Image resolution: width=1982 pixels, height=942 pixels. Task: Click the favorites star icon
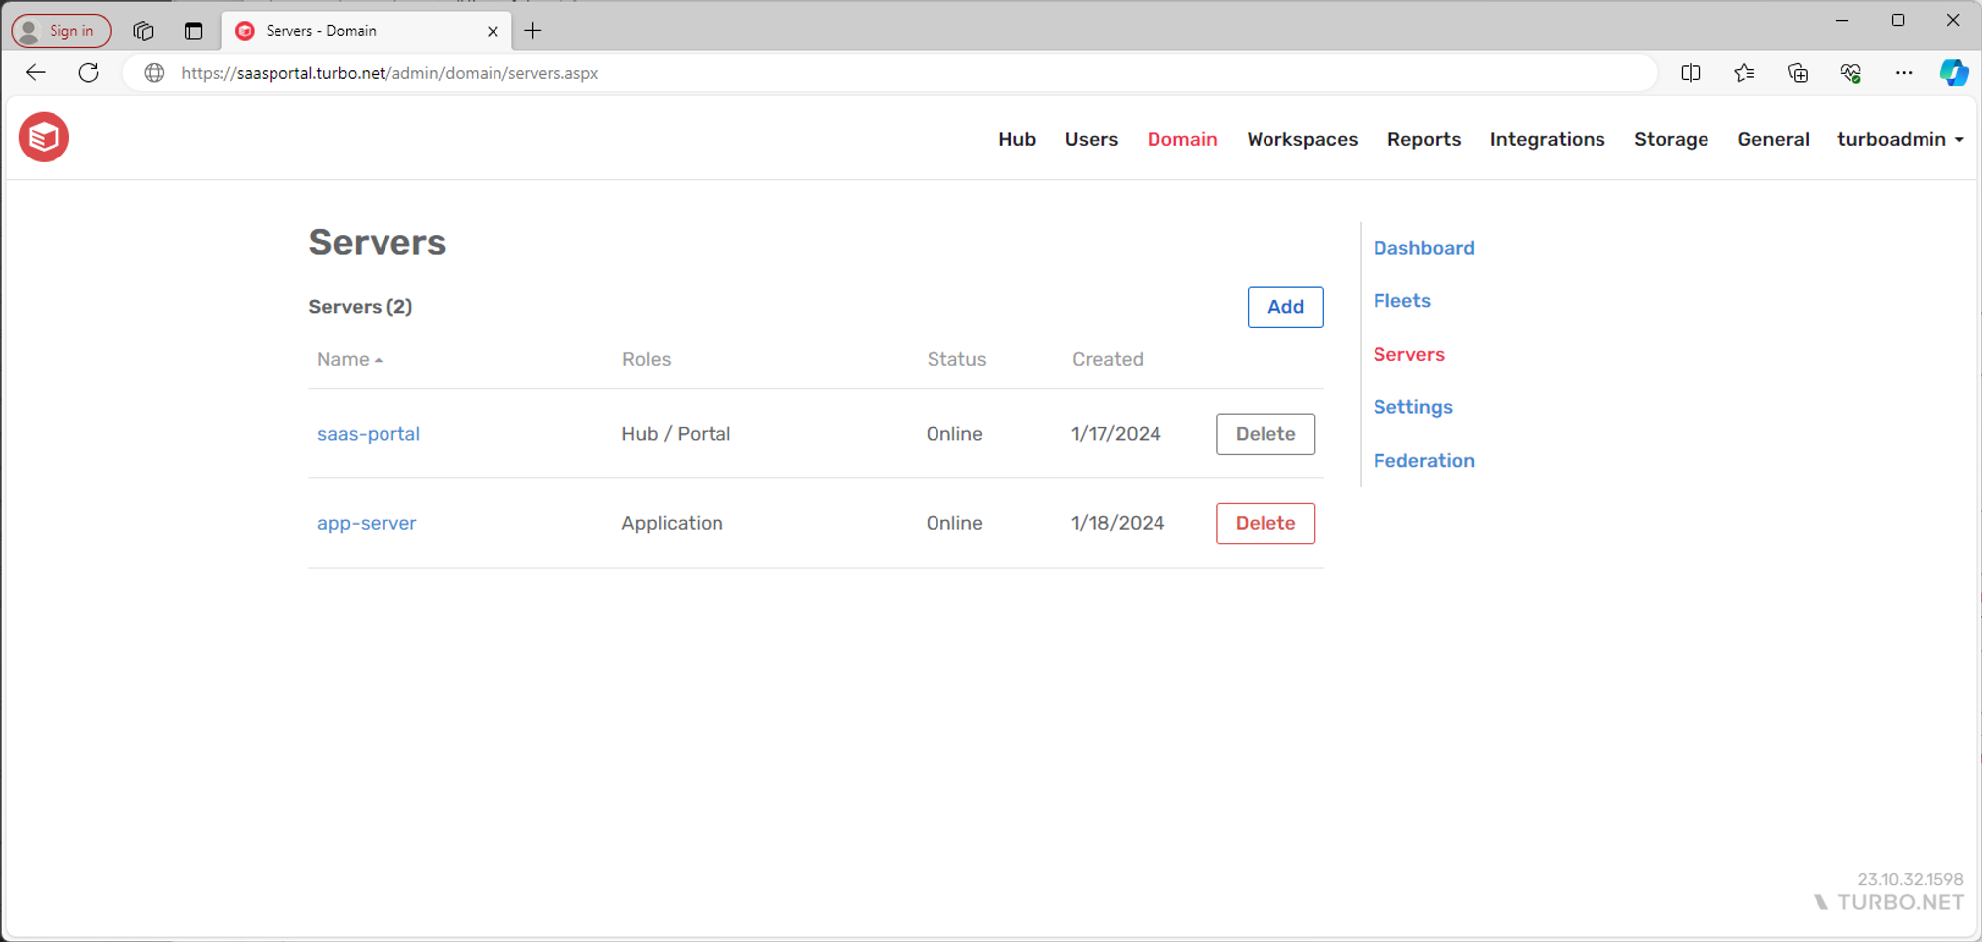(1744, 72)
